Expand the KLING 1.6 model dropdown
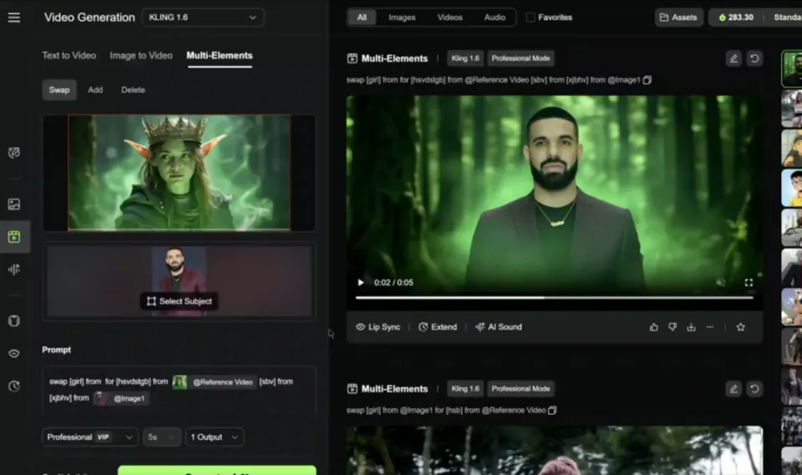The image size is (802, 475). (203, 18)
